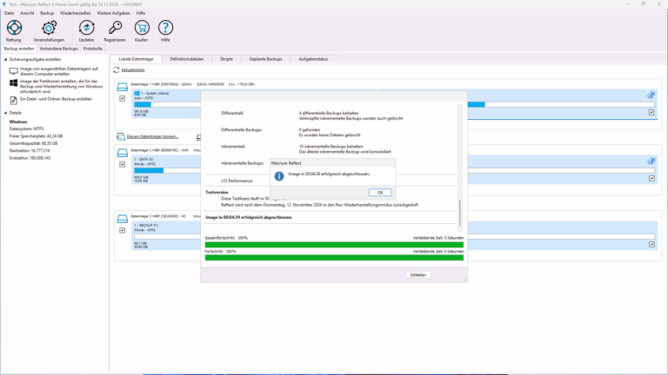Open the Hilfe menu in menu bar
Image resolution: width=668 pixels, height=375 pixels.
[141, 13]
